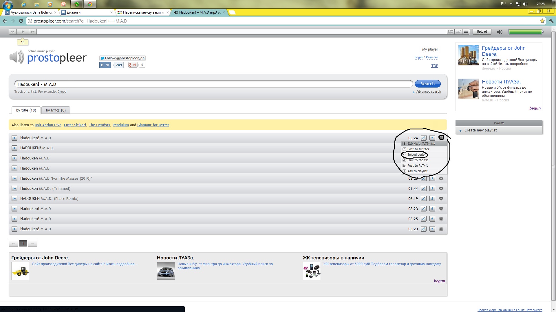The height and width of the screenshot is (312, 556).
Task: Select Post to RuTvit menu entry
Action: click(x=424, y=166)
